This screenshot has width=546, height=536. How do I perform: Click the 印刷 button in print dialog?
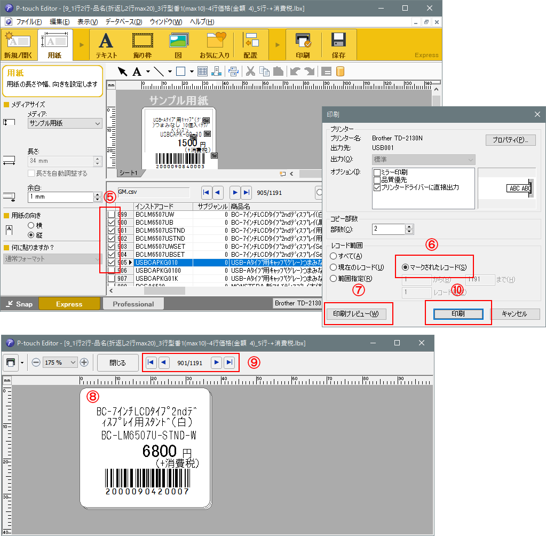[x=458, y=314]
